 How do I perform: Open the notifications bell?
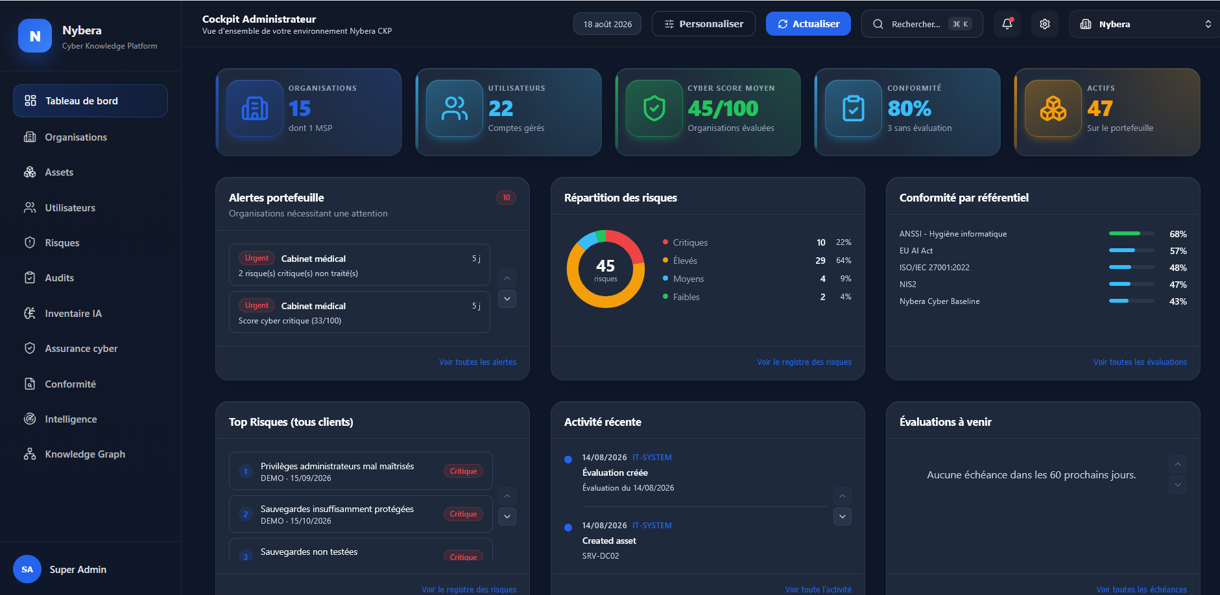coord(1007,24)
